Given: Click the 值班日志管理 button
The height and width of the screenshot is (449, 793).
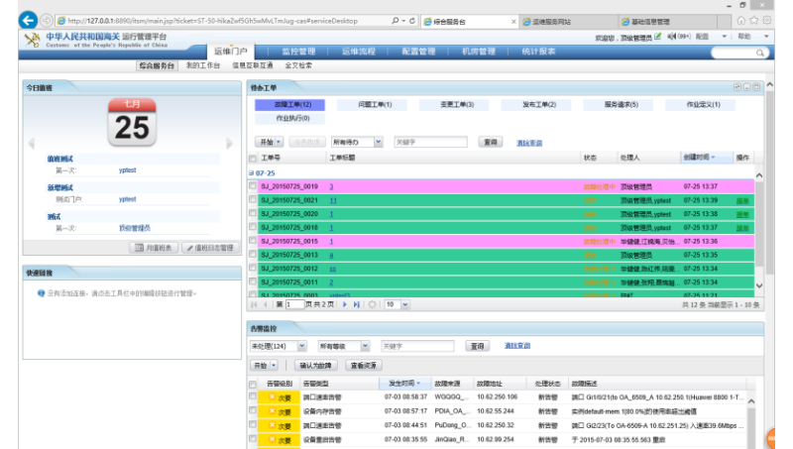Looking at the screenshot, I should point(210,248).
